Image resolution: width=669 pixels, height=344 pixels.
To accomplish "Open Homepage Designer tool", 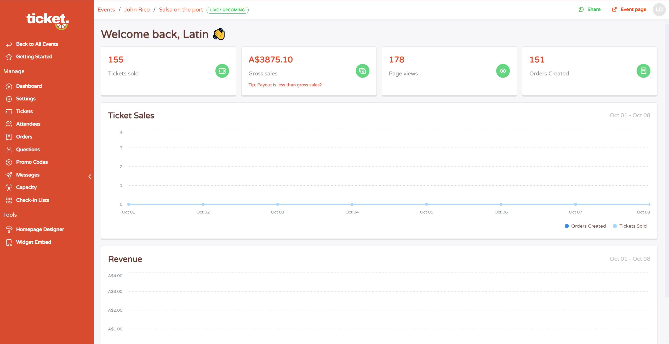I will click(40, 229).
